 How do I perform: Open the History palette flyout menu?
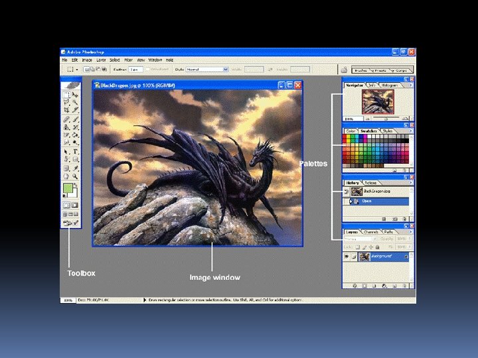(411, 183)
